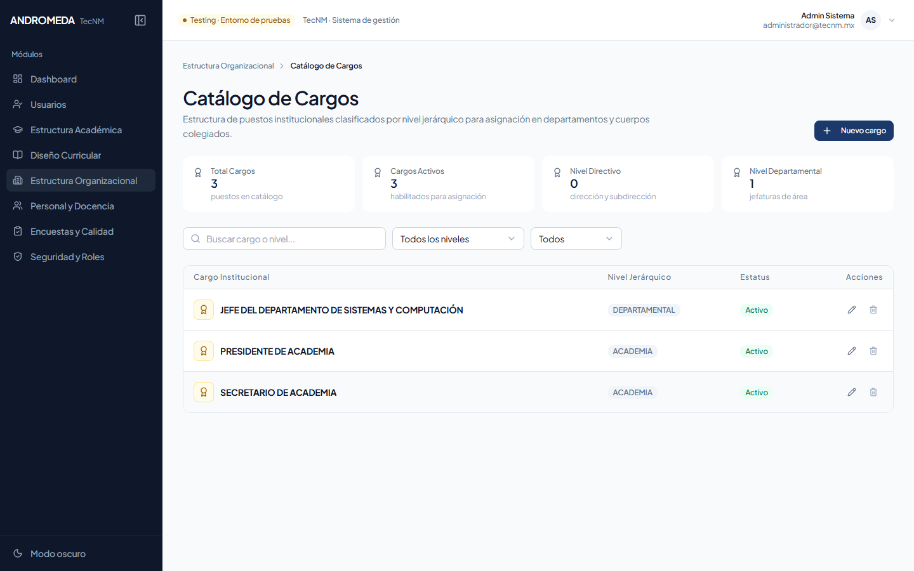
Task: Collapse the sidebar panel icon
Action: pyautogui.click(x=140, y=20)
